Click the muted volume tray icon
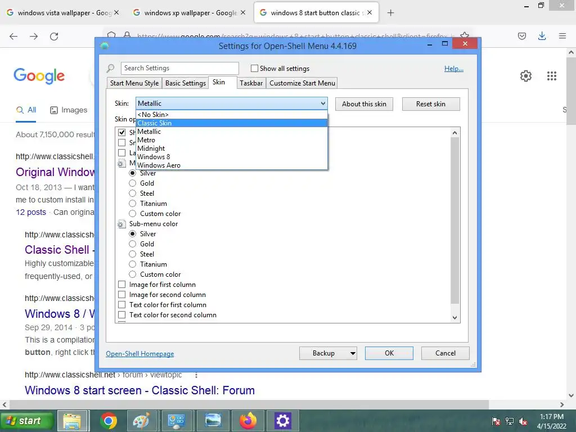The image size is (576, 432). 523,421
